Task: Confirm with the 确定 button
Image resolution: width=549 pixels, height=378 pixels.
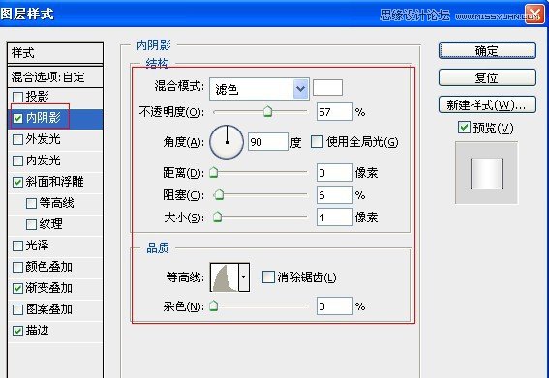Action: tap(487, 51)
